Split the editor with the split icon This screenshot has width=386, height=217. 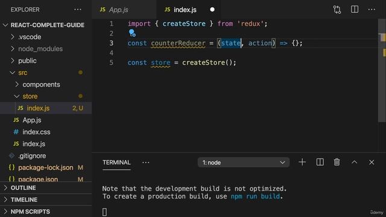pyautogui.click(x=355, y=10)
